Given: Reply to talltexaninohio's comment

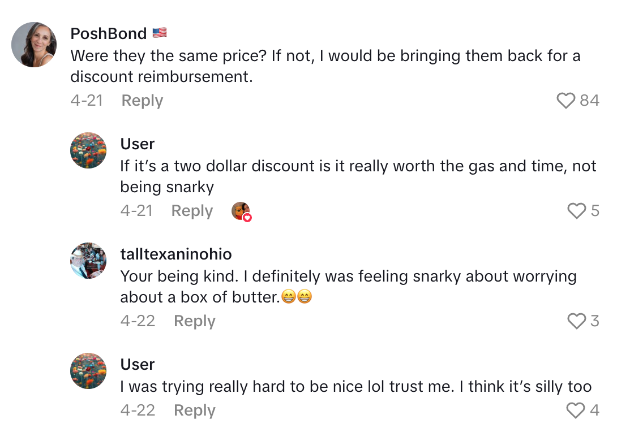Looking at the screenshot, I should click(194, 321).
